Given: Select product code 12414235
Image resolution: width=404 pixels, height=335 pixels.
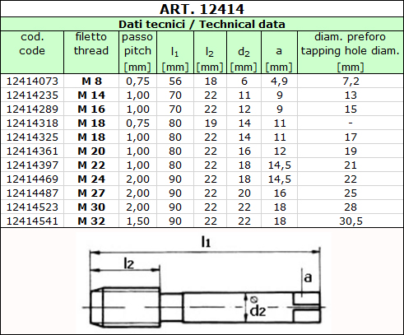Looking at the screenshot, I should (32, 95).
